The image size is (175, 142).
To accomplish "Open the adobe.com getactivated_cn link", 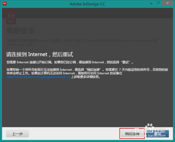I will click(x=38, y=77).
